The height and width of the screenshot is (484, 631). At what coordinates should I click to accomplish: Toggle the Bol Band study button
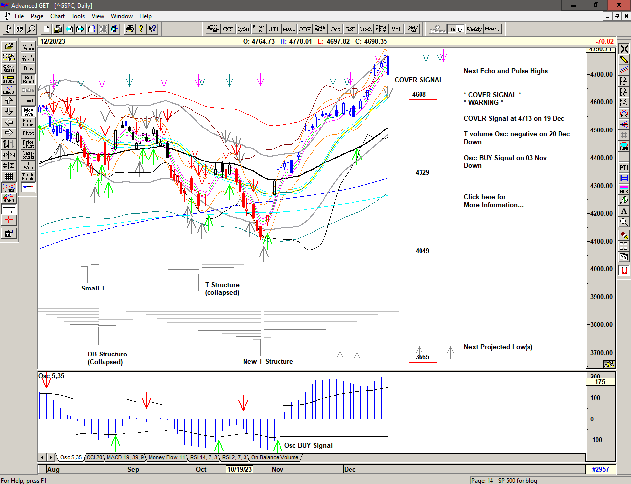coord(28,79)
